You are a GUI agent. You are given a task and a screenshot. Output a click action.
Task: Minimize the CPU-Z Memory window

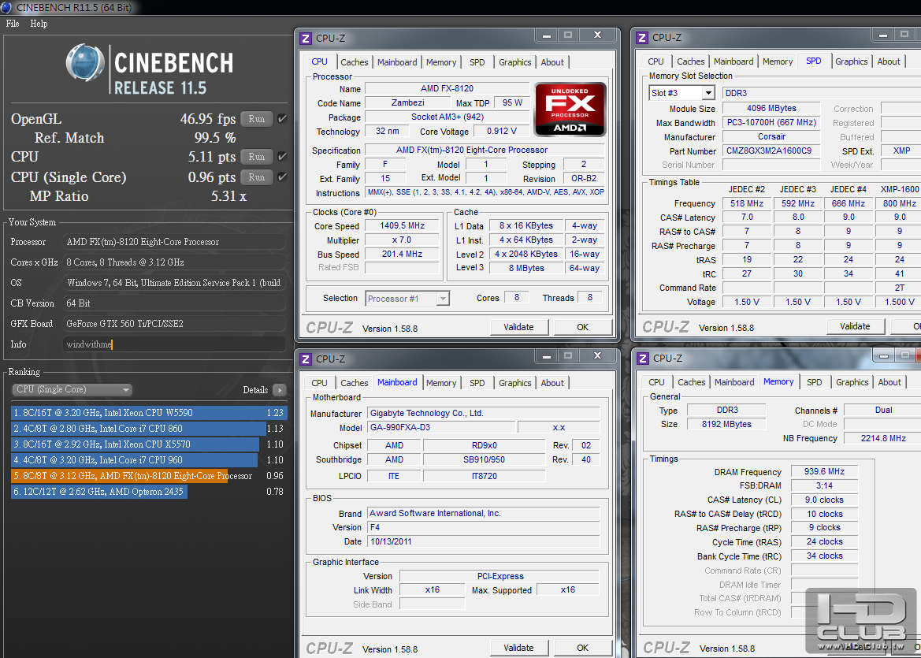(883, 355)
